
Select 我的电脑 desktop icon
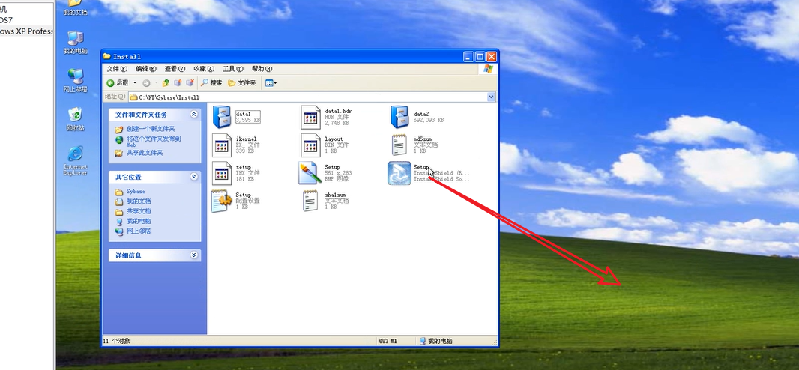[x=76, y=42]
